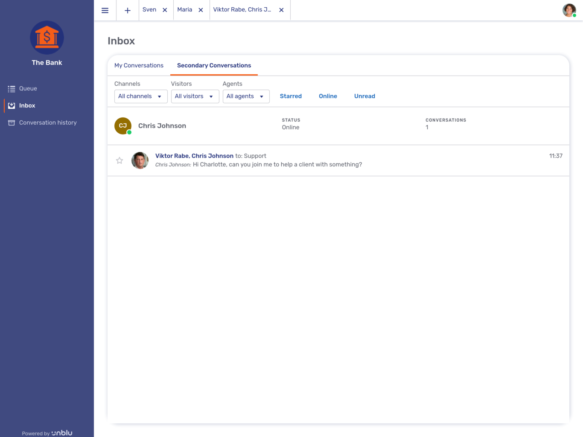Open Conversation history from the sidebar

coord(48,122)
